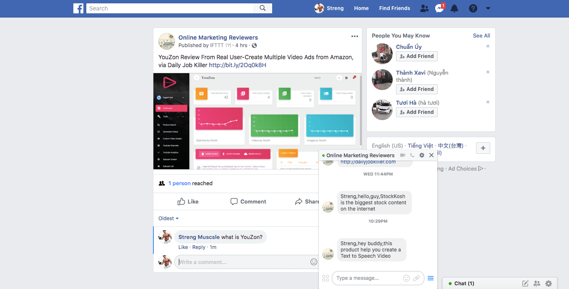Dismiss the Thành Xavi friend suggestion
569x289 pixels.
(x=488, y=72)
